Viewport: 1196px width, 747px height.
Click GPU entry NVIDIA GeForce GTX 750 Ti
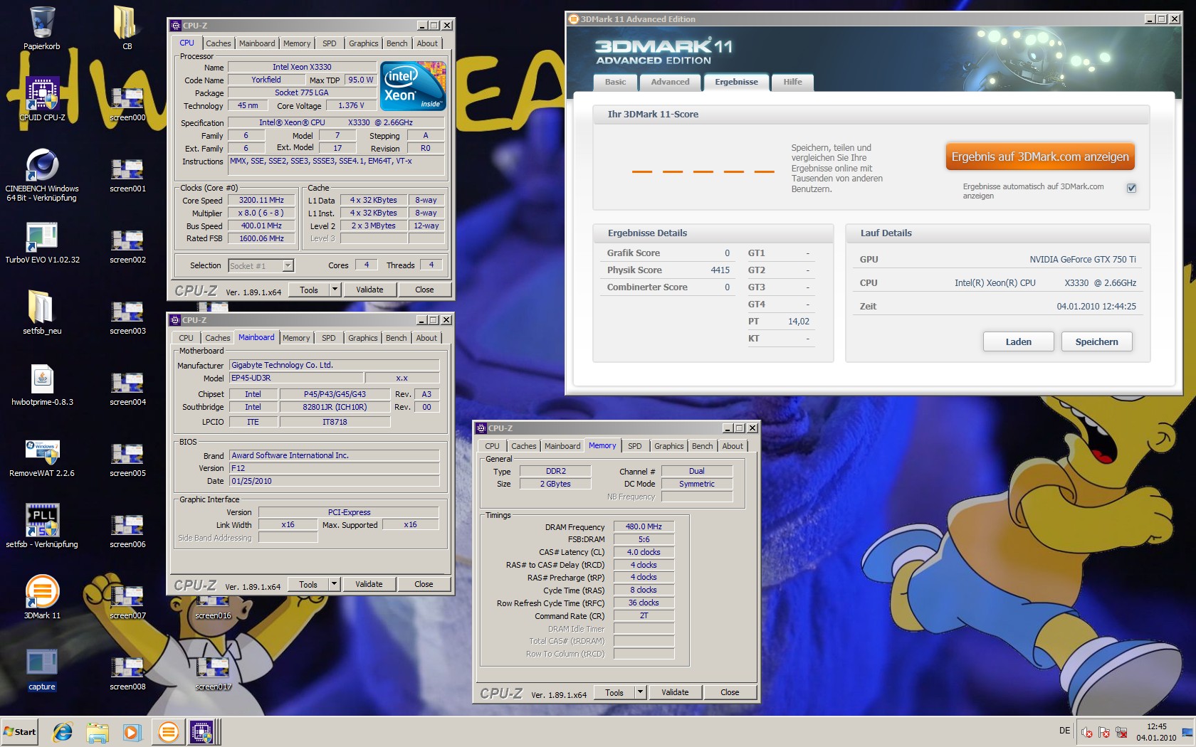click(x=1082, y=260)
